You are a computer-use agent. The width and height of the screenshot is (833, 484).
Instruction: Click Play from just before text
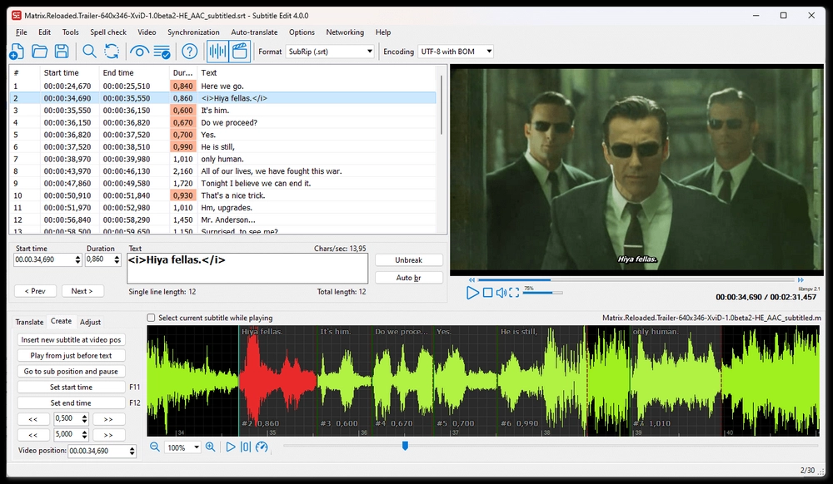click(71, 356)
